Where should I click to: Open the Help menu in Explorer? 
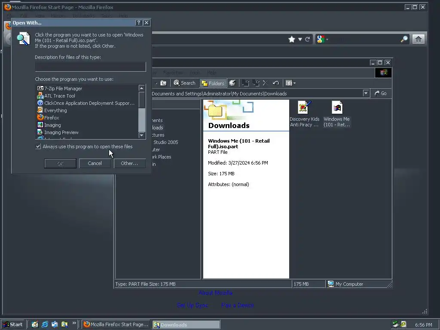click(211, 73)
